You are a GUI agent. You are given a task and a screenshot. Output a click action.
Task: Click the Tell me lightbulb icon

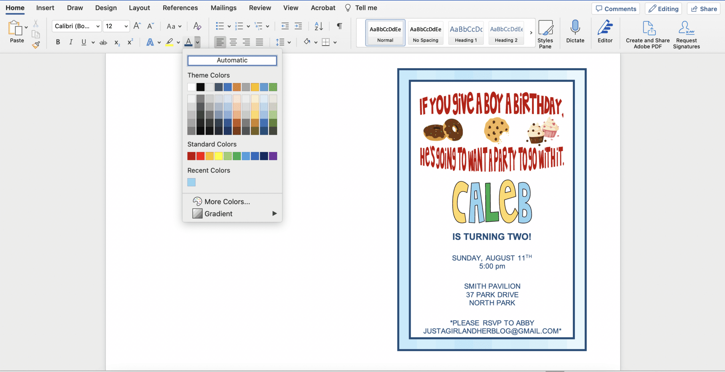click(348, 8)
